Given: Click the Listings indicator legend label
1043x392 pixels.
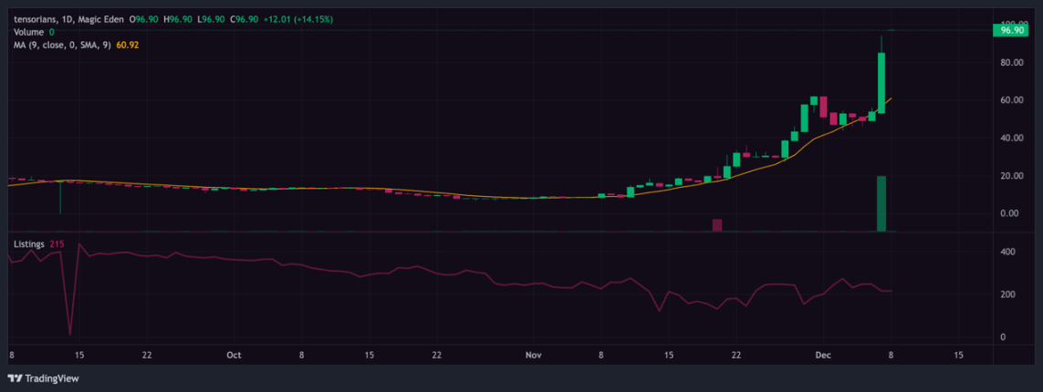Looking at the screenshot, I should 30,243.
